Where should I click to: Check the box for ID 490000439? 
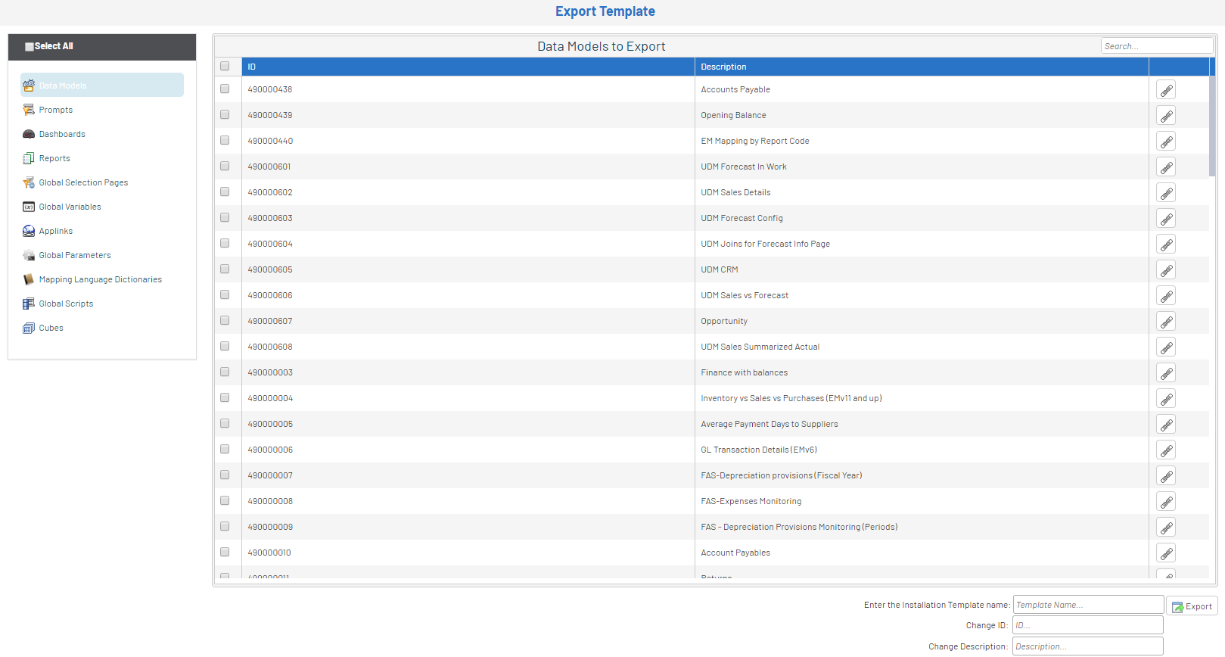(x=225, y=114)
